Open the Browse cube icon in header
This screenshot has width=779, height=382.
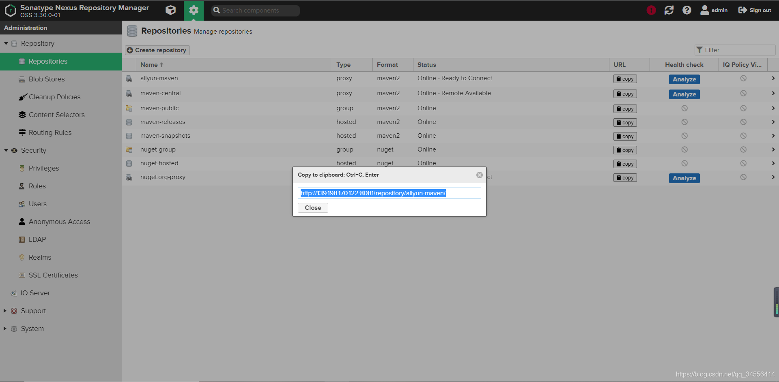tap(171, 10)
